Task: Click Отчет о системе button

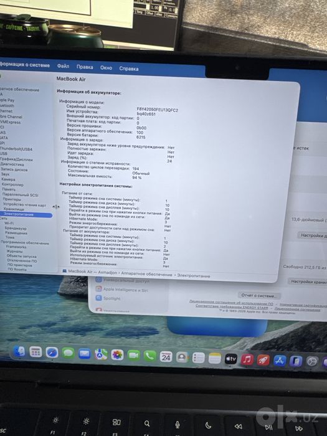Action: (259, 295)
